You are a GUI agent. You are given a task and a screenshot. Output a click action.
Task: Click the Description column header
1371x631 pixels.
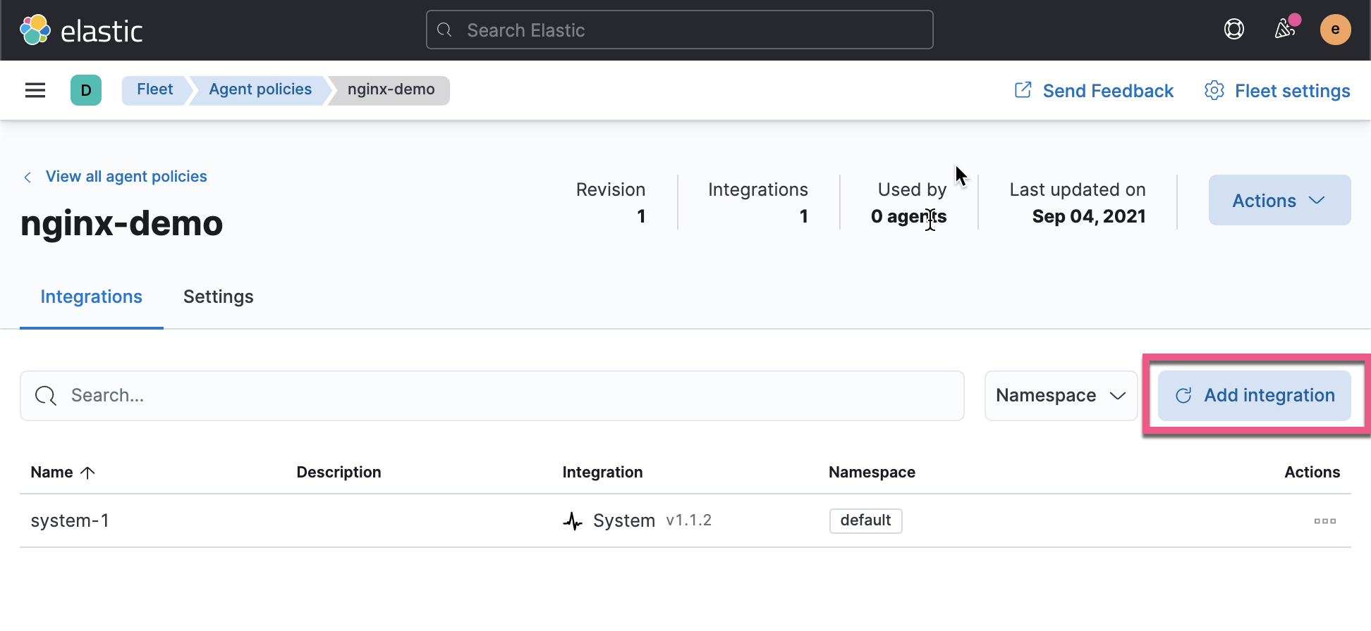pyautogui.click(x=339, y=473)
